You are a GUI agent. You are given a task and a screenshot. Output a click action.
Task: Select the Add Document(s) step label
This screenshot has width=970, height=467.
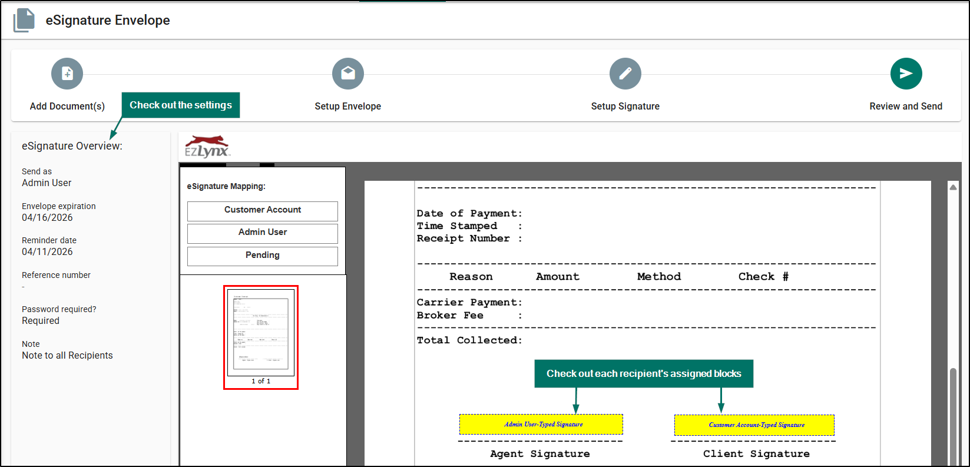click(67, 106)
